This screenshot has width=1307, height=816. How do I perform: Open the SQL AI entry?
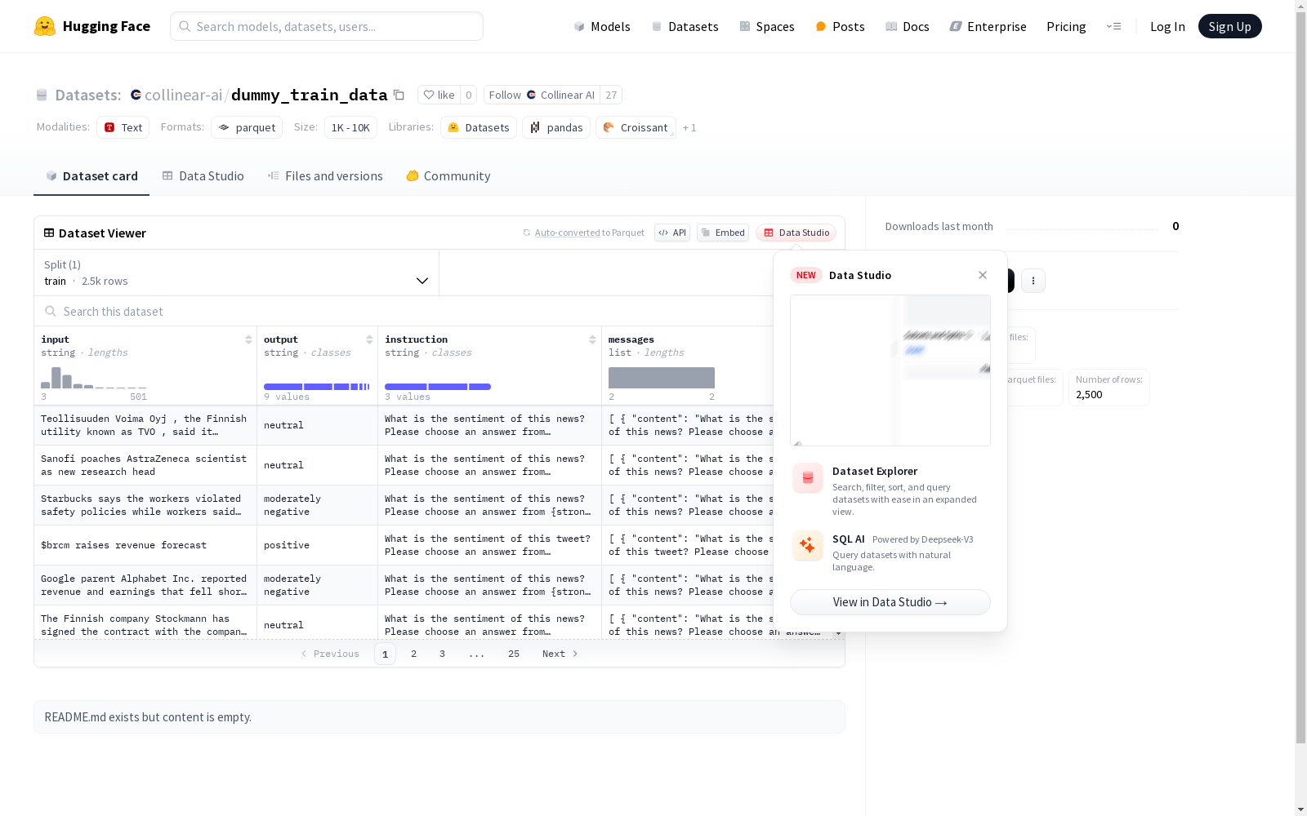coord(890,552)
